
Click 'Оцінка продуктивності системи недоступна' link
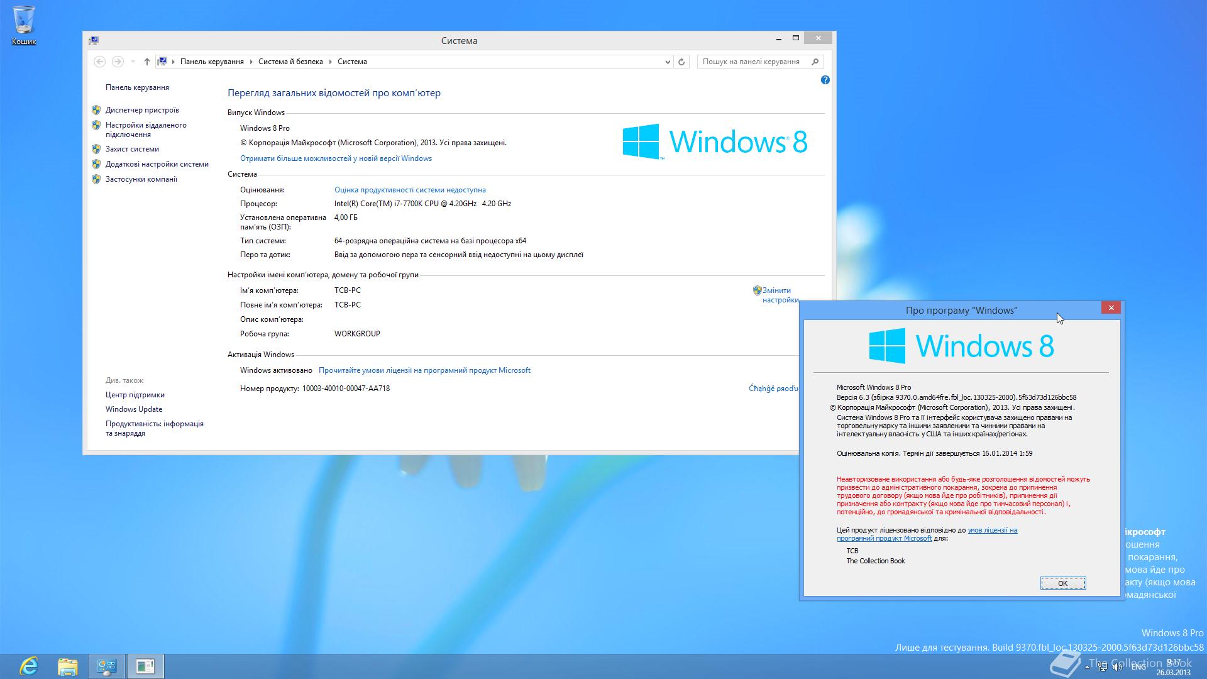[410, 190]
